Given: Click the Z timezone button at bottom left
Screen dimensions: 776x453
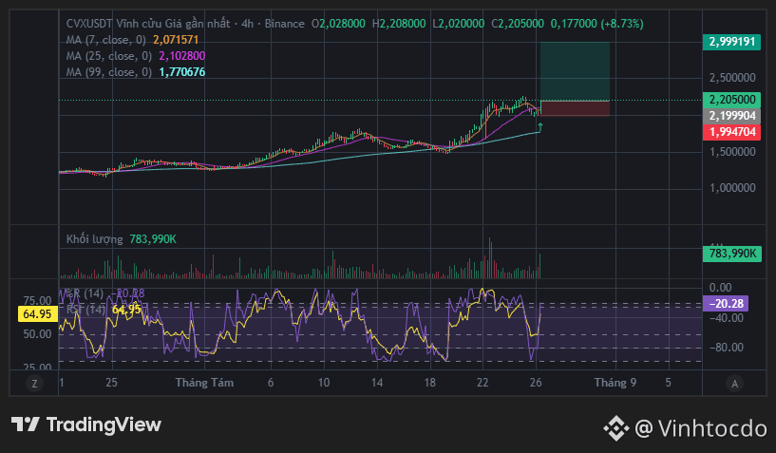Looking at the screenshot, I should click(34, 383).
